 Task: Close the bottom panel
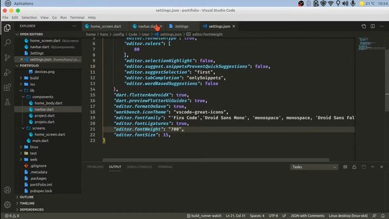tap(382, 167)
